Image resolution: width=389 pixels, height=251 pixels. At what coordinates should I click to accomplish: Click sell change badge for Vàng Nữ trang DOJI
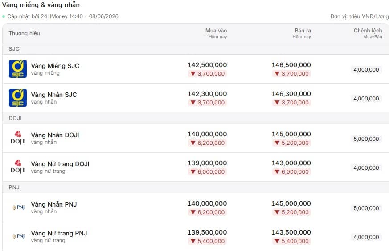[x=291, y=171]
